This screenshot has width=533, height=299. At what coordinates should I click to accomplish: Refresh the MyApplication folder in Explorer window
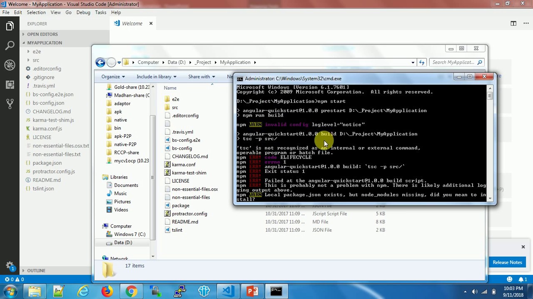click(422, 62)
